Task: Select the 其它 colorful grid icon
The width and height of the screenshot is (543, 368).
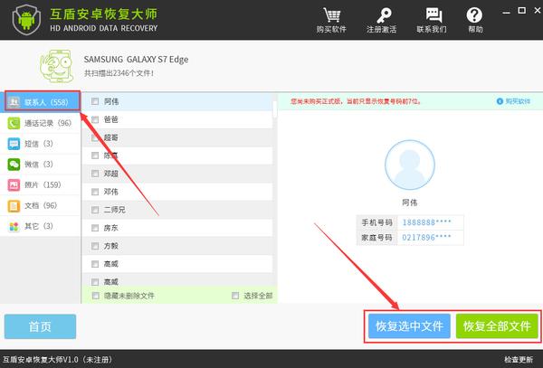Action: click(14, 226)
